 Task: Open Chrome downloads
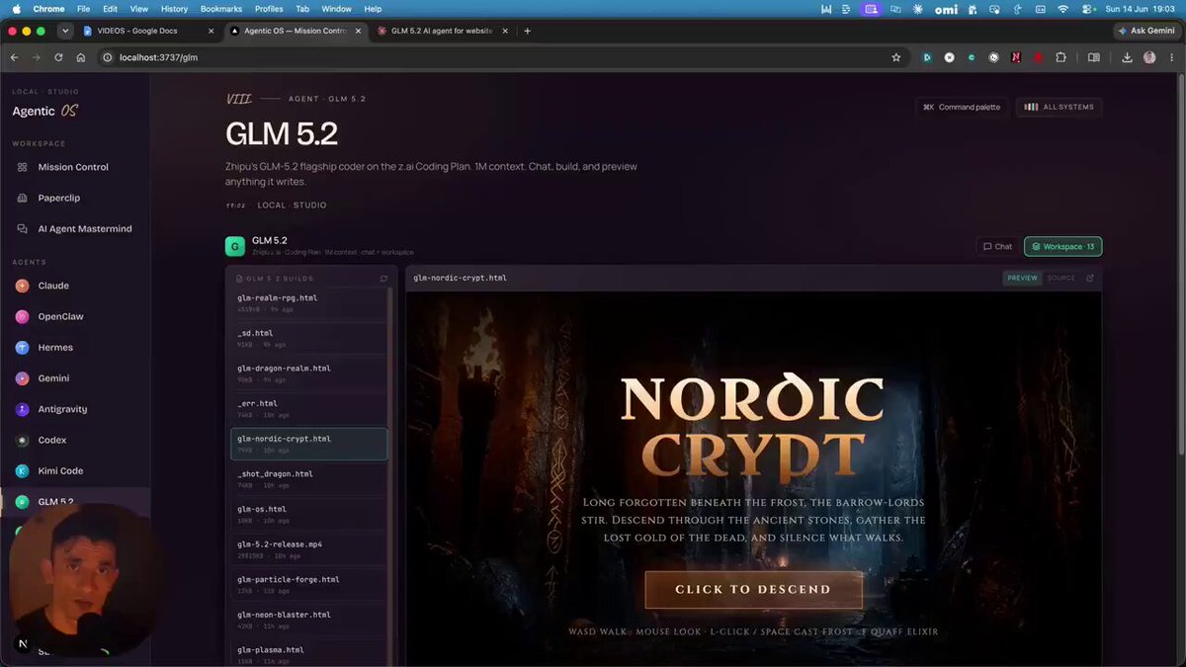(x=1127, y=57)
